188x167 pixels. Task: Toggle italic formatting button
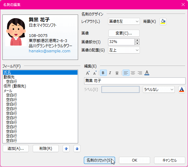tap(110, 73)
